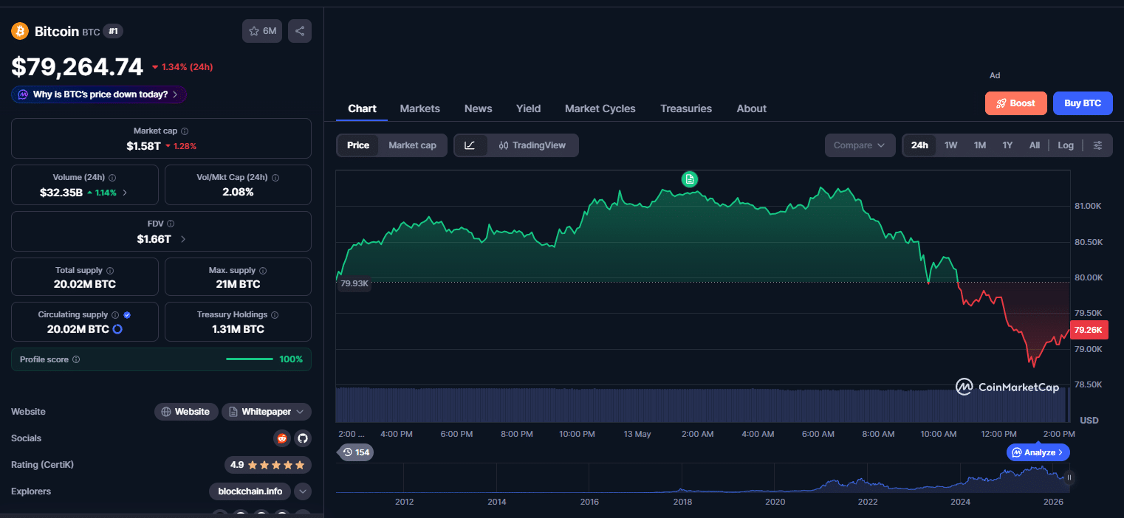
Task: Open chart settings sliders icon
Action: 1098,145
